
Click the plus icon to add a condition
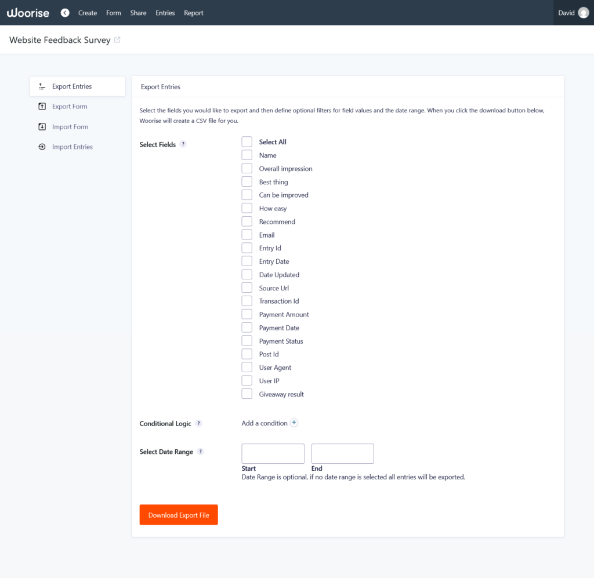[294, 423]
